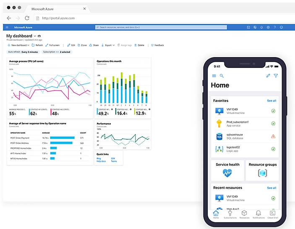Close the Microsoft Azure browser tab
295x229 pixels.
84,9
